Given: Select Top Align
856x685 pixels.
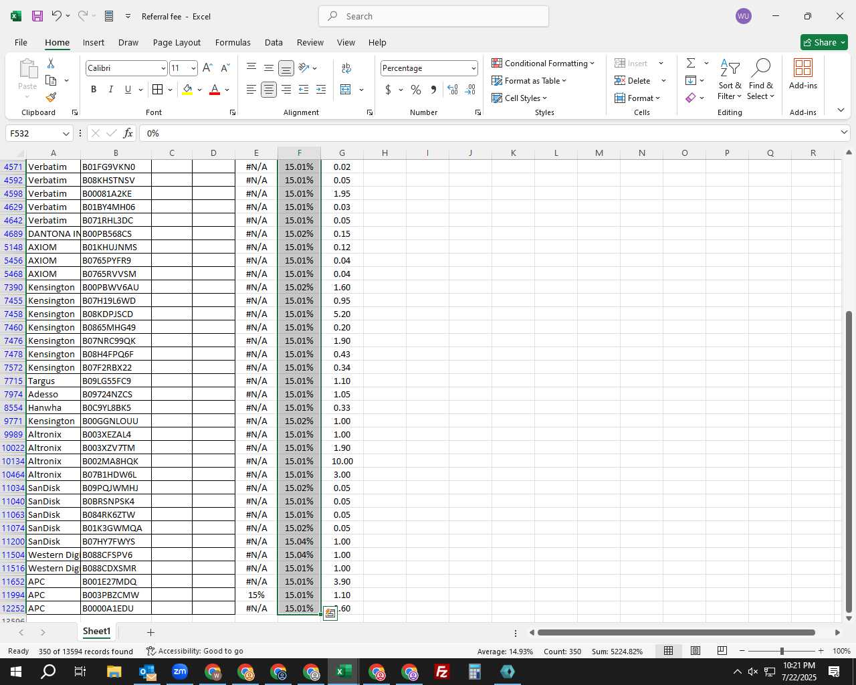Looking at the screenshot, I should click(251, 68).
